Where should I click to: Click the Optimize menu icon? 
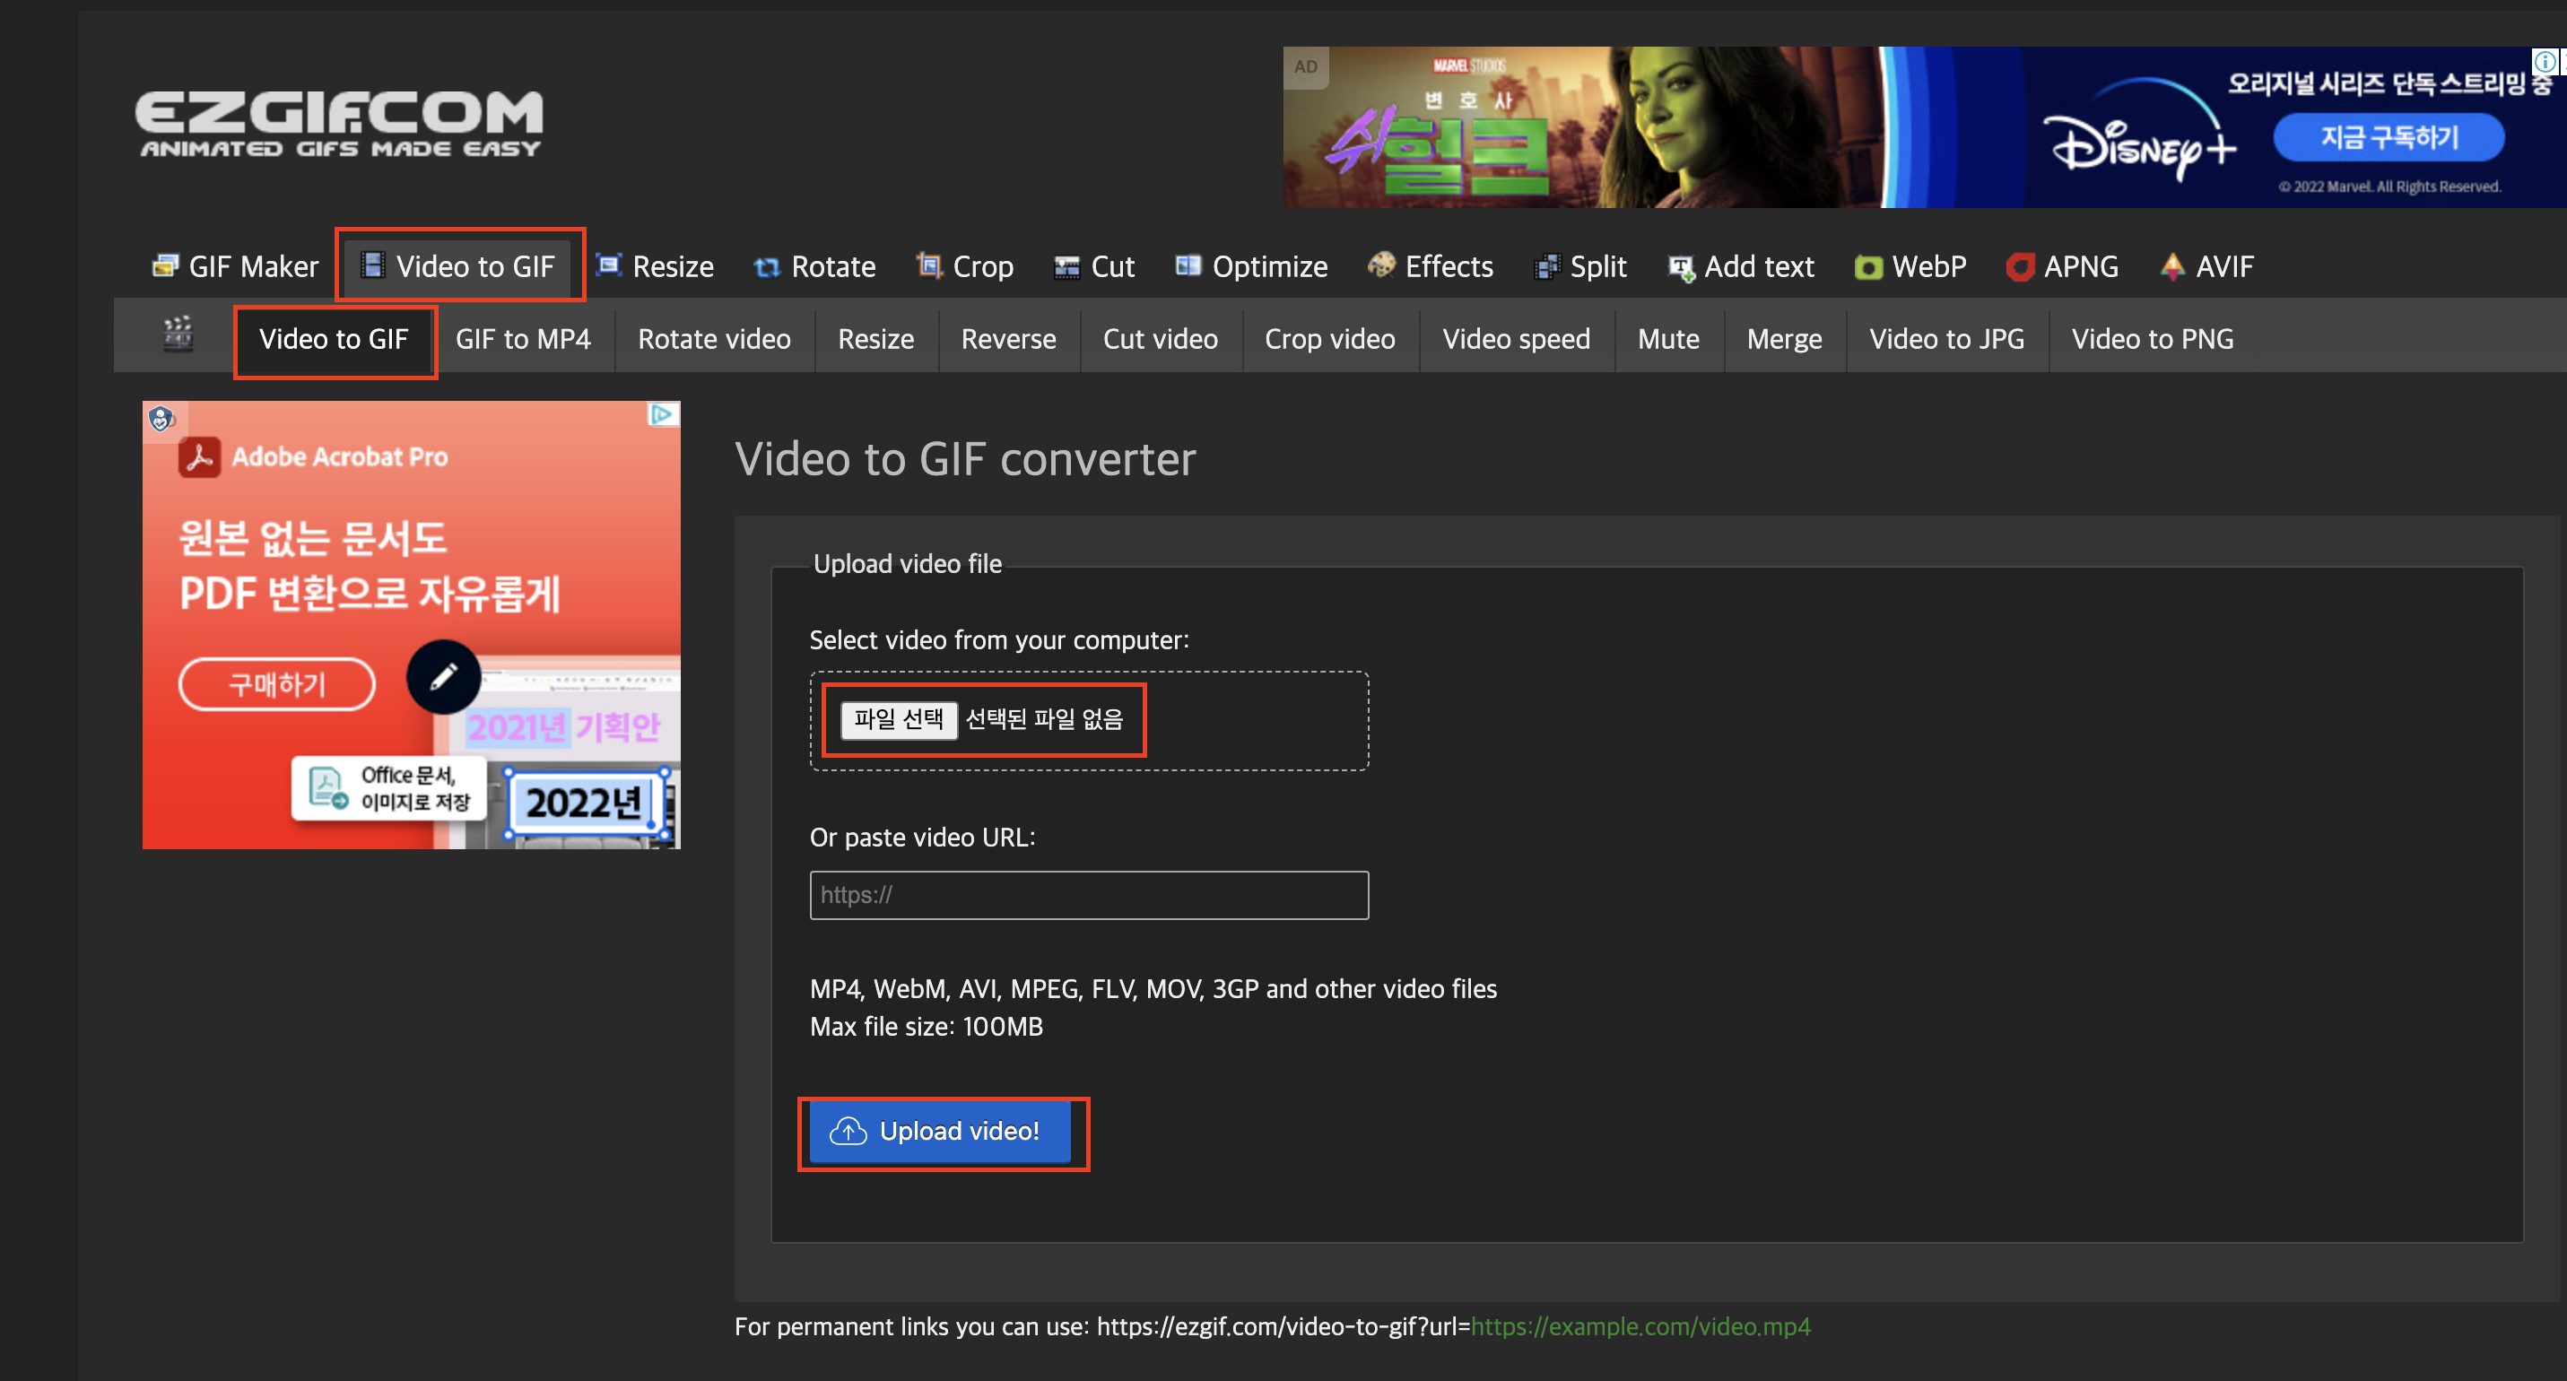coord(1188,265)
